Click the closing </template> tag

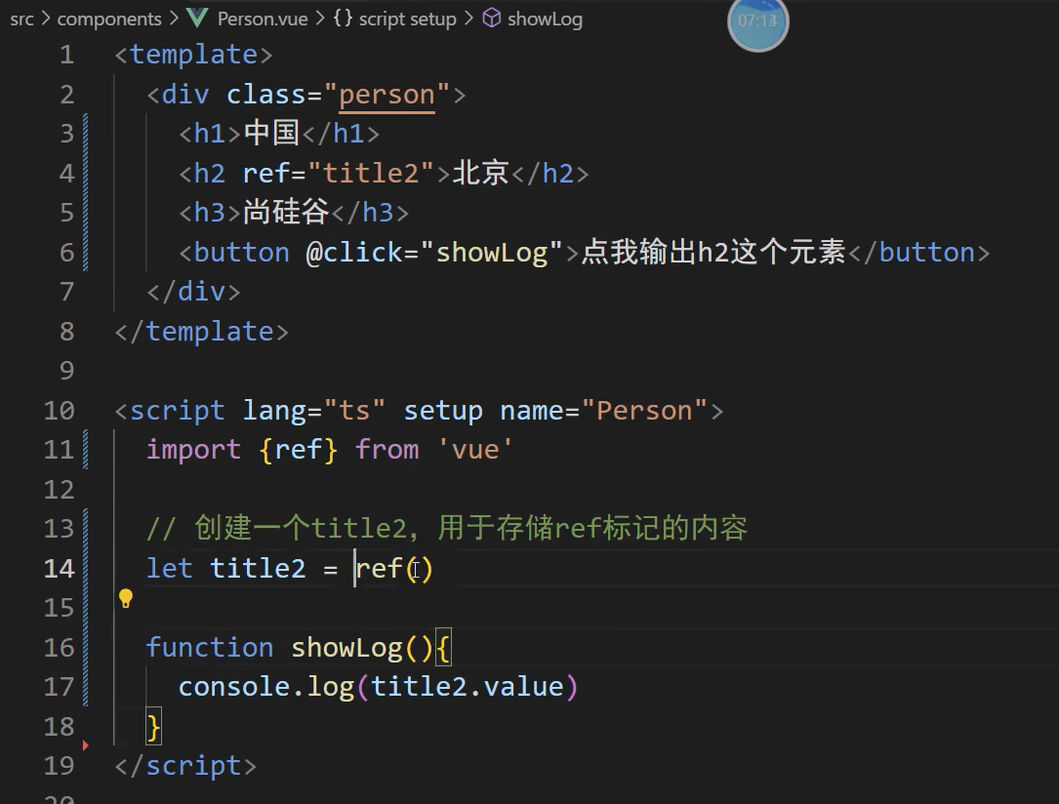click(x=202, y=332)
